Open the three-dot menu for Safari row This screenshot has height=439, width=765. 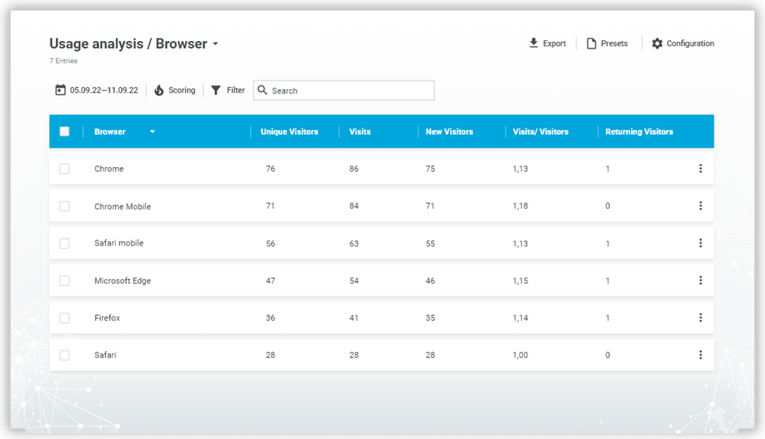[700, 355]
